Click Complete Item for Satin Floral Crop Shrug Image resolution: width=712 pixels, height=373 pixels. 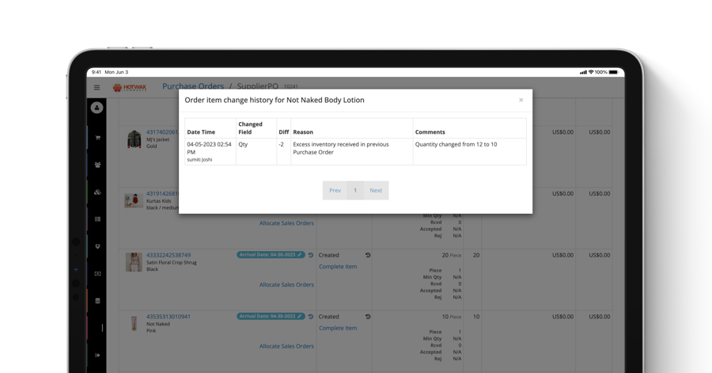[x=338, y=267]
